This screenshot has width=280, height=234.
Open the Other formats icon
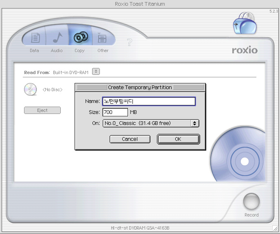pyautogui.click(x=103, y=38)
